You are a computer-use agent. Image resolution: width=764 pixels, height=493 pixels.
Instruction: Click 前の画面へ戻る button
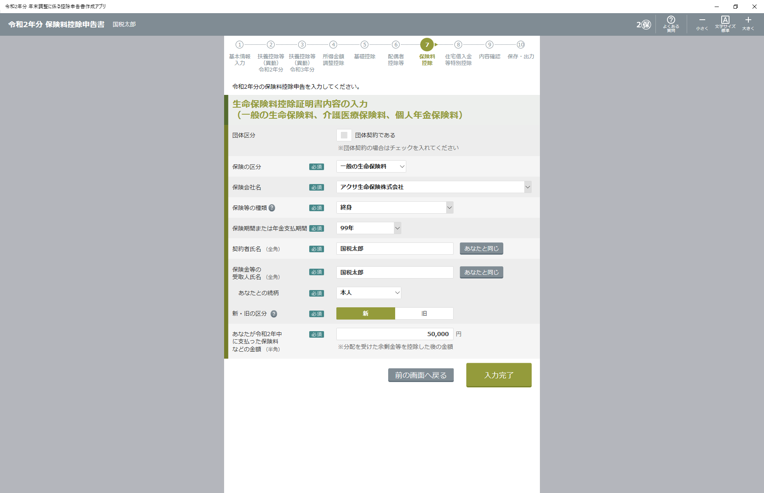pyautogui.click(x=421, y=375)
